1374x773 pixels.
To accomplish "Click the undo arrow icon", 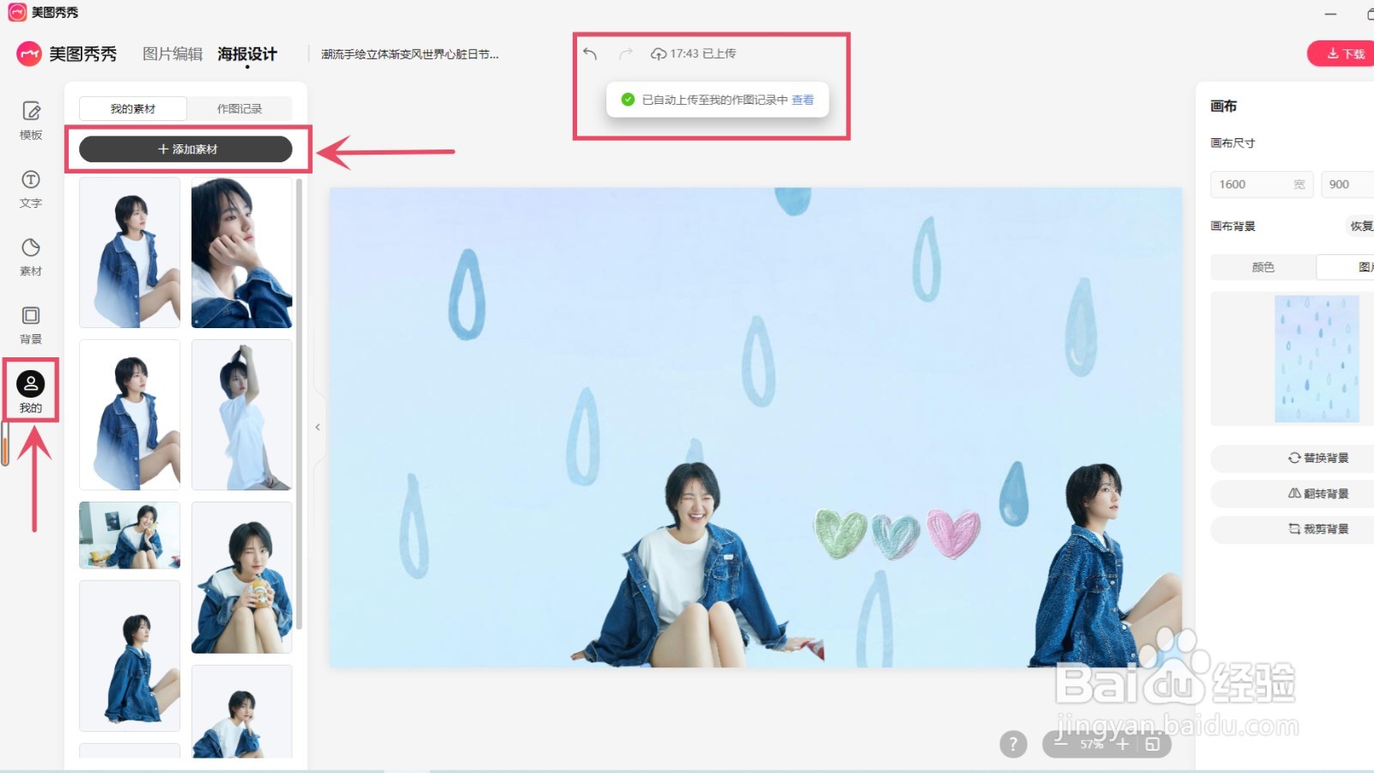I will (590, 53).
